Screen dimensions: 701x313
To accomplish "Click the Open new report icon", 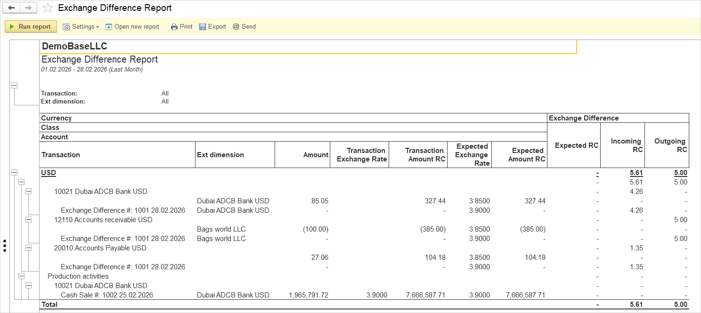I will tap(109, 27).
